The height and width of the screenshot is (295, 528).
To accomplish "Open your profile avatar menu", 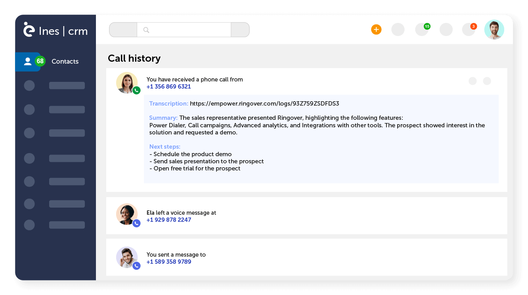I will point(494,29).
